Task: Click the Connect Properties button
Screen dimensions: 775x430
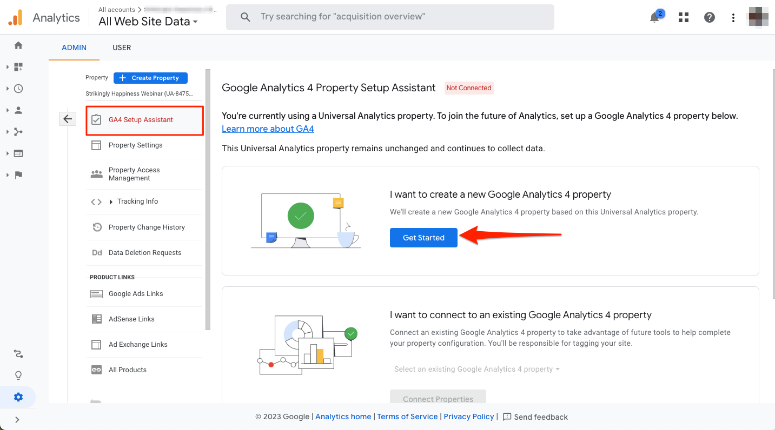Action: 438,398
